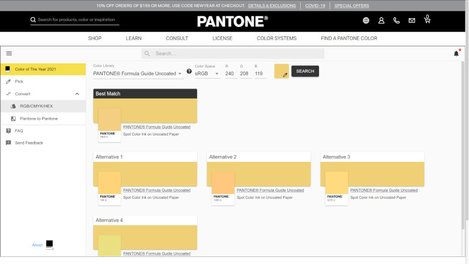Click the email envelope icon
469x264 pixels.
(x=412, y=21)
